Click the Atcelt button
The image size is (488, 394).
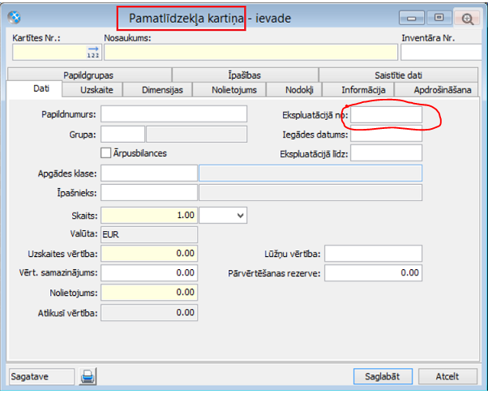[447, 376]
